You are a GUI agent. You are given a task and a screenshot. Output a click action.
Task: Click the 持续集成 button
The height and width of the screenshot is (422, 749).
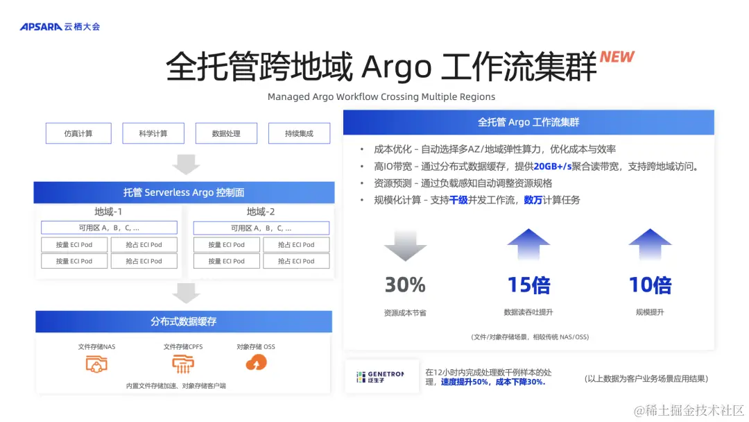(299, 133)
